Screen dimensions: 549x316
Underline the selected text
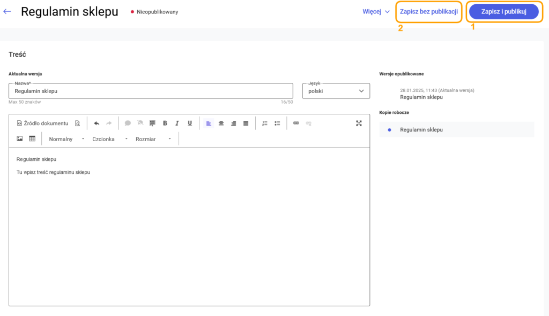190,124
